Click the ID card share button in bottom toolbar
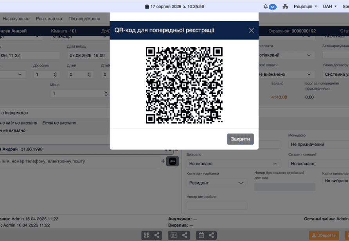This screenshot has height=241, width=349. pyautogui.click(x=179, y=235)
